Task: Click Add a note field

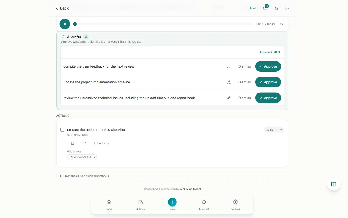Action: click(x=74, y=151)
